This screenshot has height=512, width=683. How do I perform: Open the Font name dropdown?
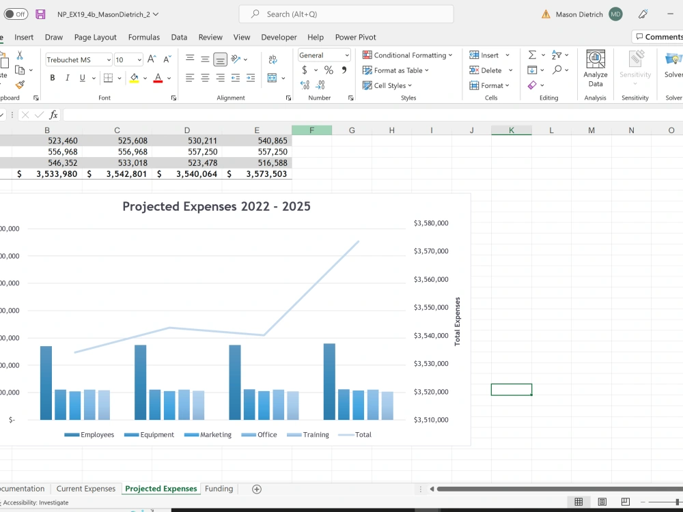point(109,59)
